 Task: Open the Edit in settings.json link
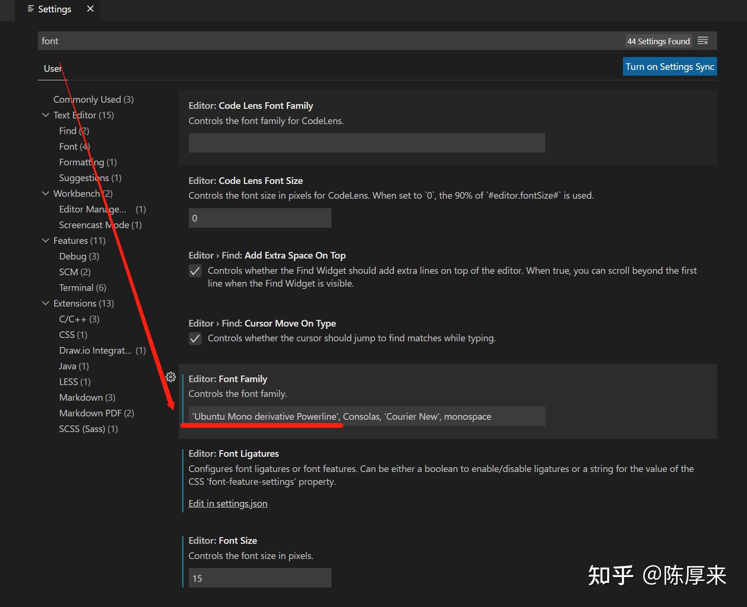pyautogui.click(x=228, y=503)
